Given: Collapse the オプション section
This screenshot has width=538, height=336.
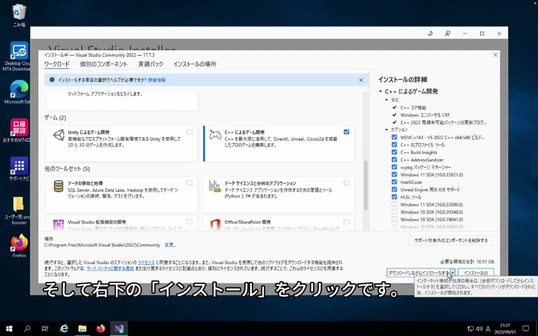Looking at the screenshot, I should click(387, 130).
